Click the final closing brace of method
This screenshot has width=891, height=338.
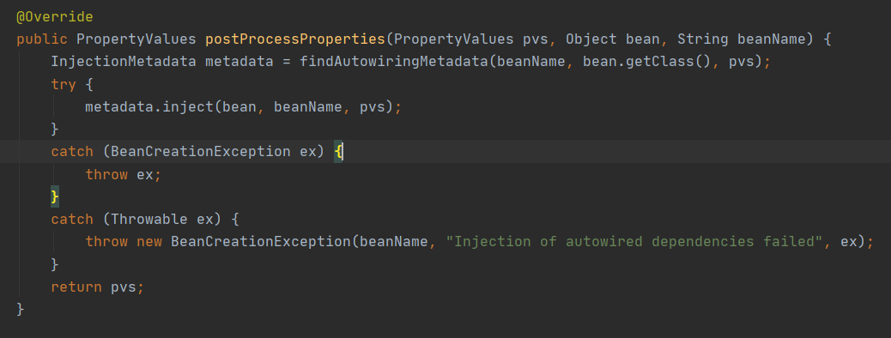pos(21,309)
